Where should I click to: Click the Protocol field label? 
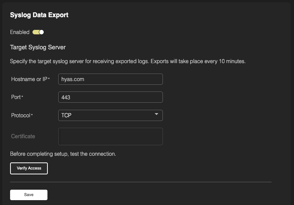pos(21,115)
